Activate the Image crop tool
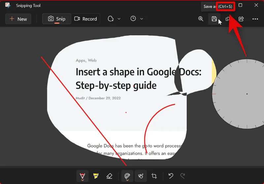The height and width of the screenshot is (184, 264). point(154,176)
